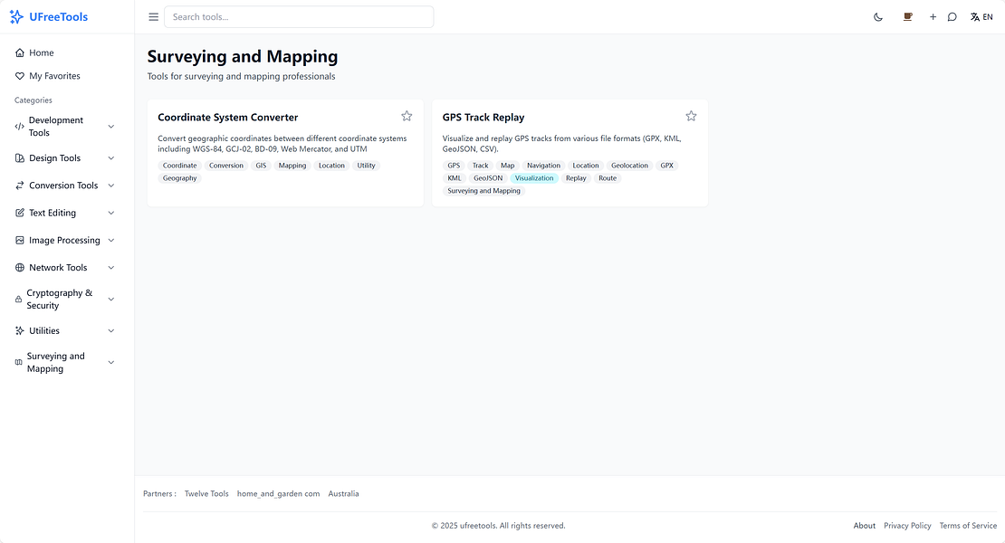Click the Text Editing pencil icon

(20, 213)
